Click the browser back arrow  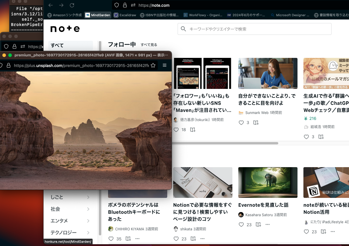pyautogui.click(x=50, y=5)
